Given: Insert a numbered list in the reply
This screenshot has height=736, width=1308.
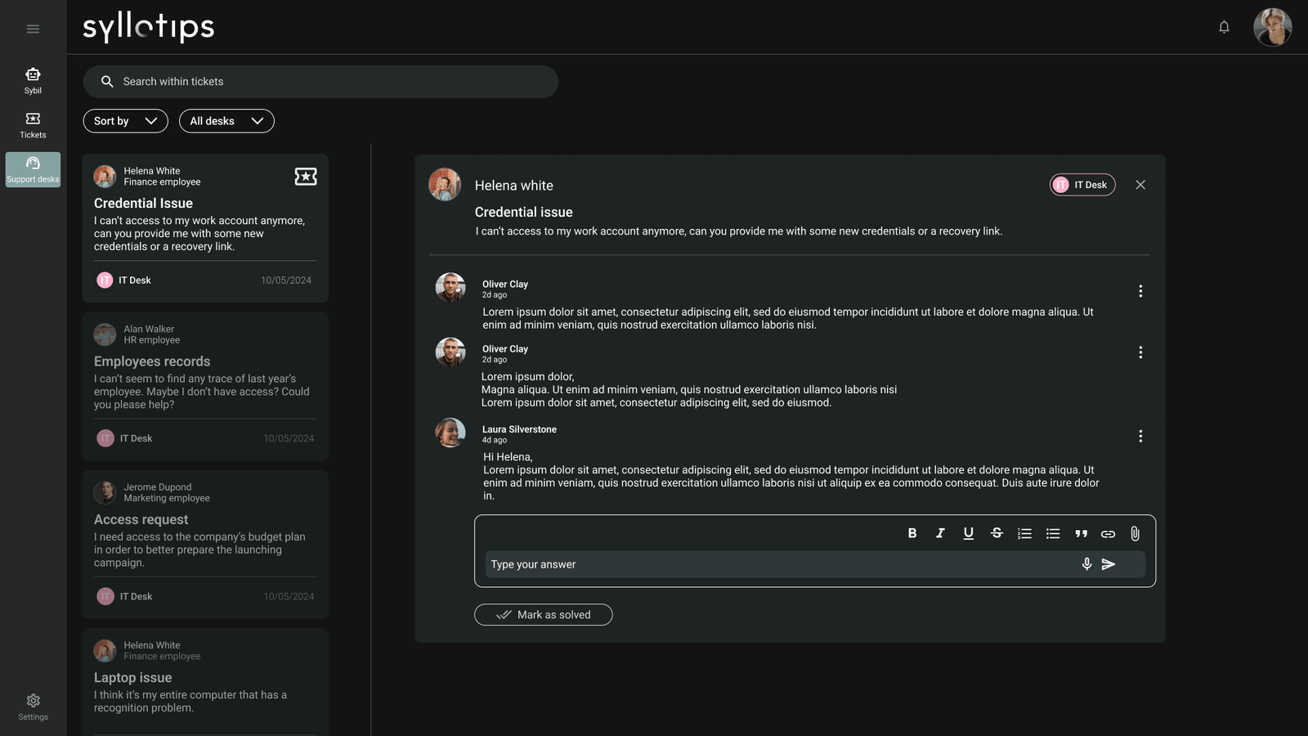Looking at the screenshot, I should [1024, 533].
